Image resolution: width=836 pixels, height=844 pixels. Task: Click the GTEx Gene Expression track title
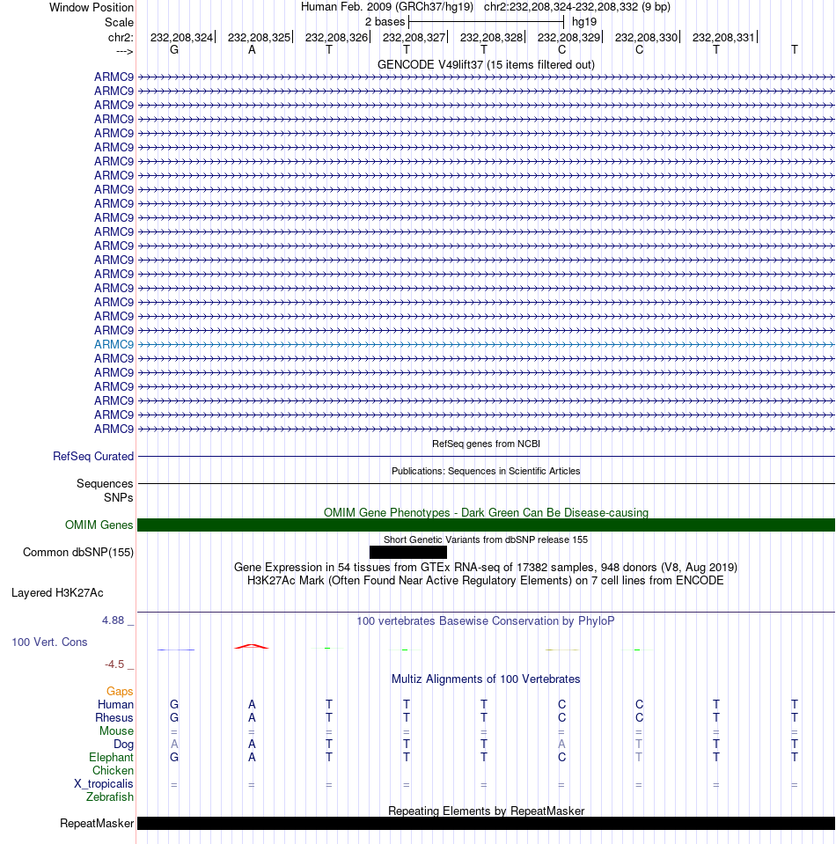click(486, 568)
